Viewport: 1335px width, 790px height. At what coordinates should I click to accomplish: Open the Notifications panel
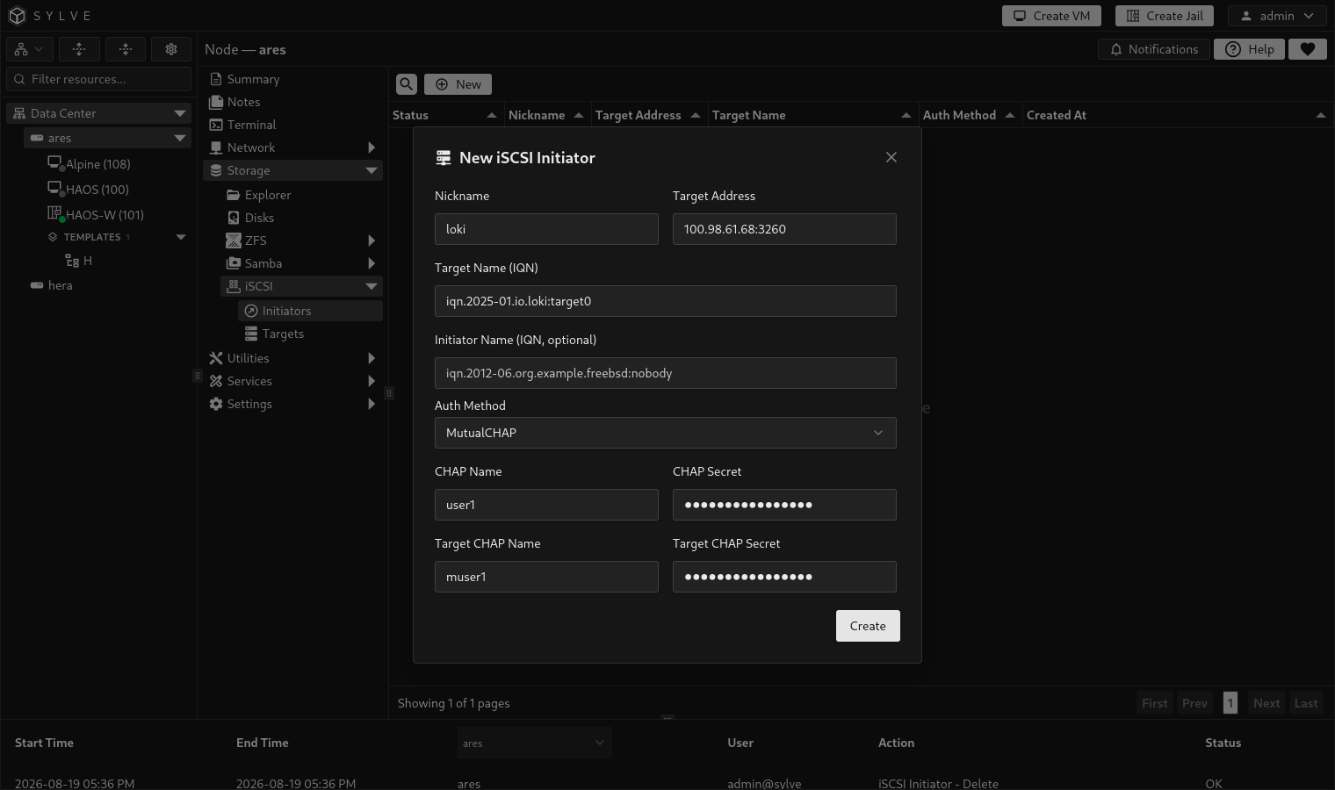point(1154,49)
